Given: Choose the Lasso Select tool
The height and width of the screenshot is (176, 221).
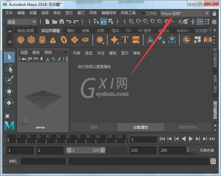Looking at the screenshot, I should [x=9, y=69].
